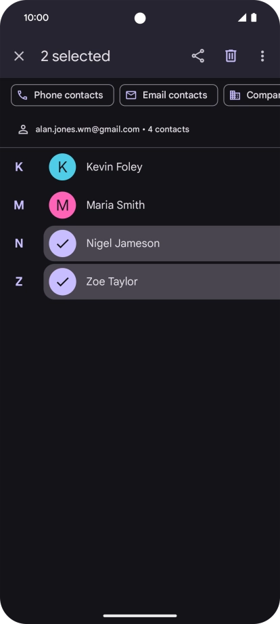The image size is (280, 624).
Task: Uncheck Zoe Taylor's selected avatar
Action: coord(62,281)
